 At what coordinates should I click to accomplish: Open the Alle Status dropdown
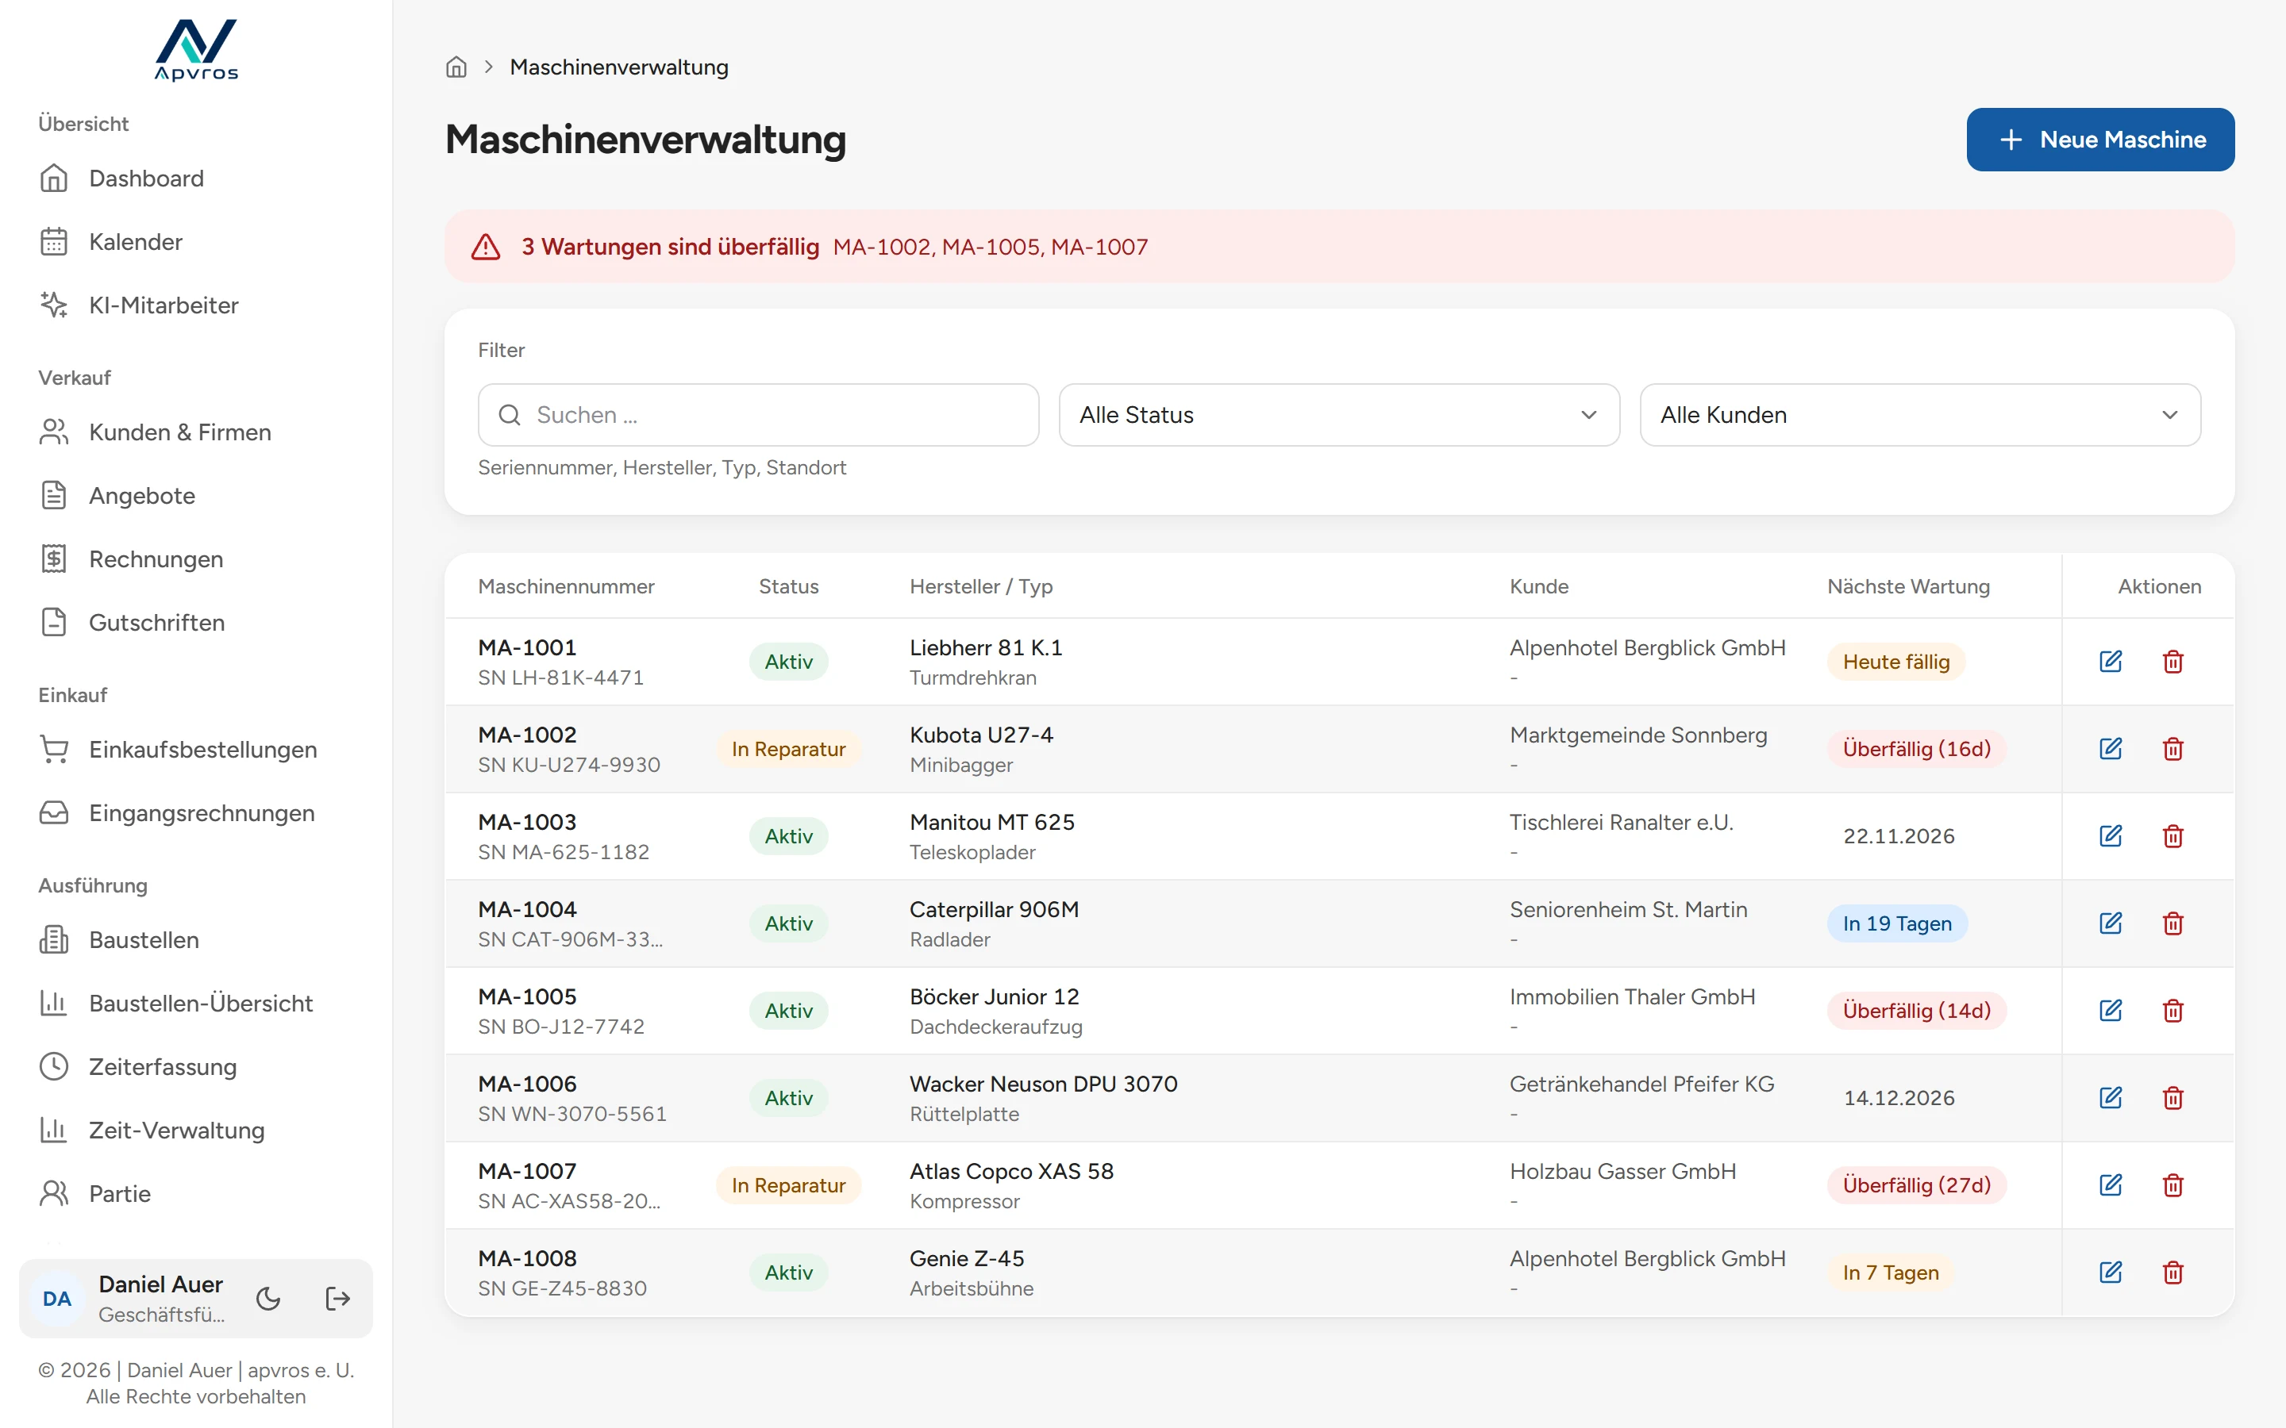tap(1338, 415)
